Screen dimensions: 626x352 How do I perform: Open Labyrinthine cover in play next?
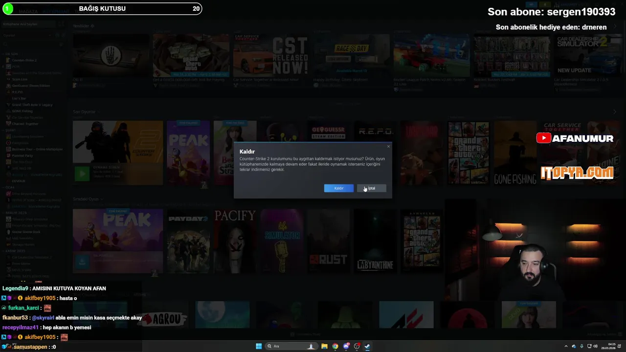point(375,241)
